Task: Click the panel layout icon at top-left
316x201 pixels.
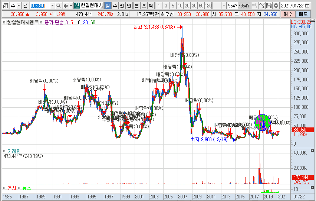Action: [x=5, y=6]
